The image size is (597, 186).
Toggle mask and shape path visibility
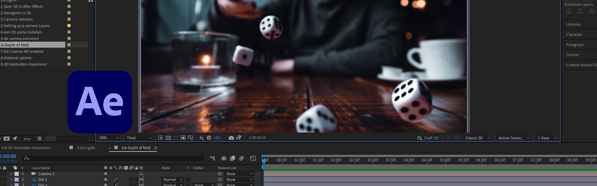[176, 138]
